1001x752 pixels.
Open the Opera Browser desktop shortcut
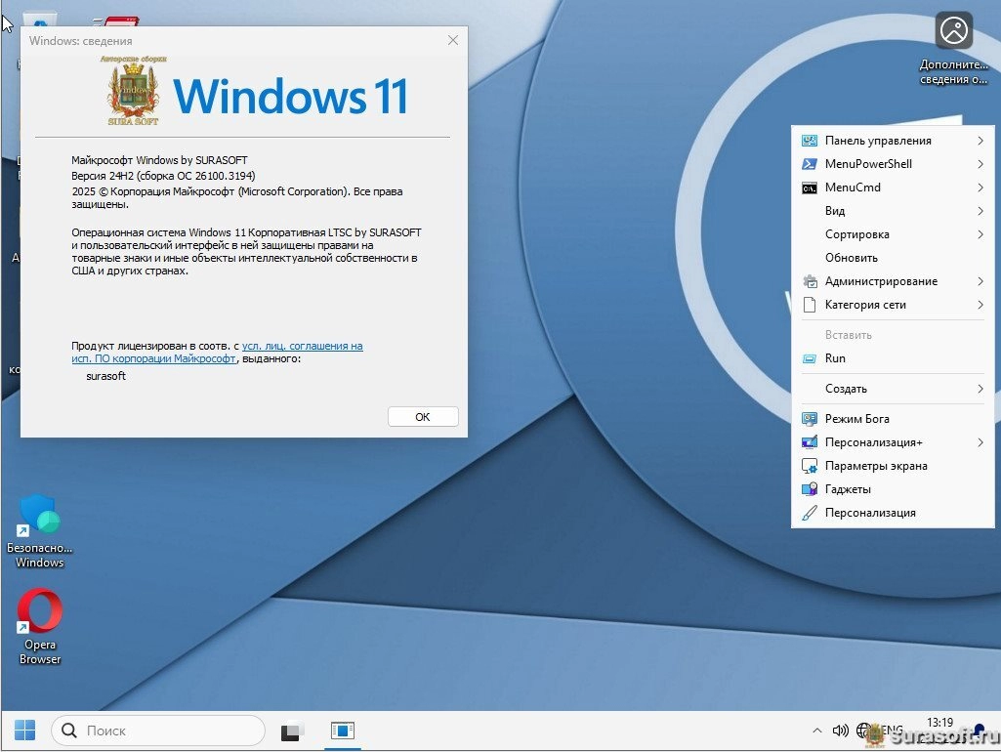(40, 613)
